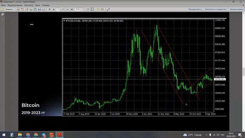The image size is (245, 138).
Task: Click the fit width scrolling icon
Action: click(88, 9)
